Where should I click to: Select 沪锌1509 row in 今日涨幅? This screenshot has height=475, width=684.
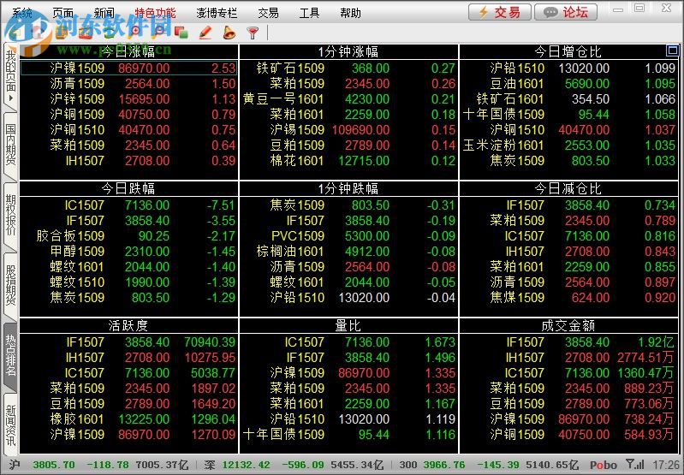click(128, 99)
